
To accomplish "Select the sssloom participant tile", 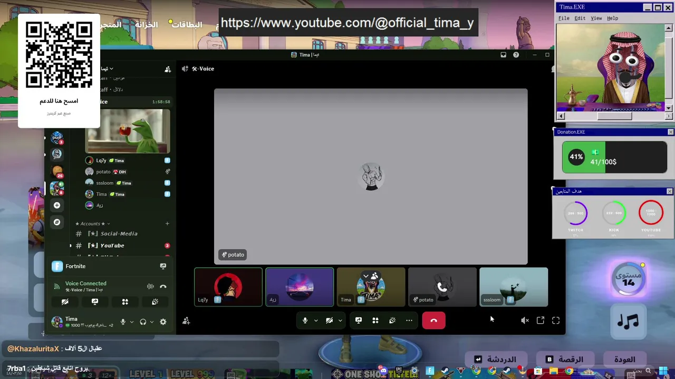I will pyautogui.click(x=514, y=287).
